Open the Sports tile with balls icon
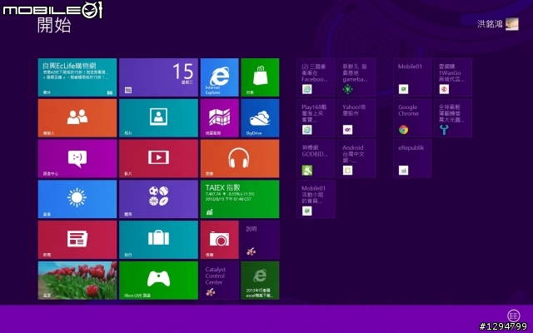The image size is (533, 333). pyautogui.click(x=158, y=199)
